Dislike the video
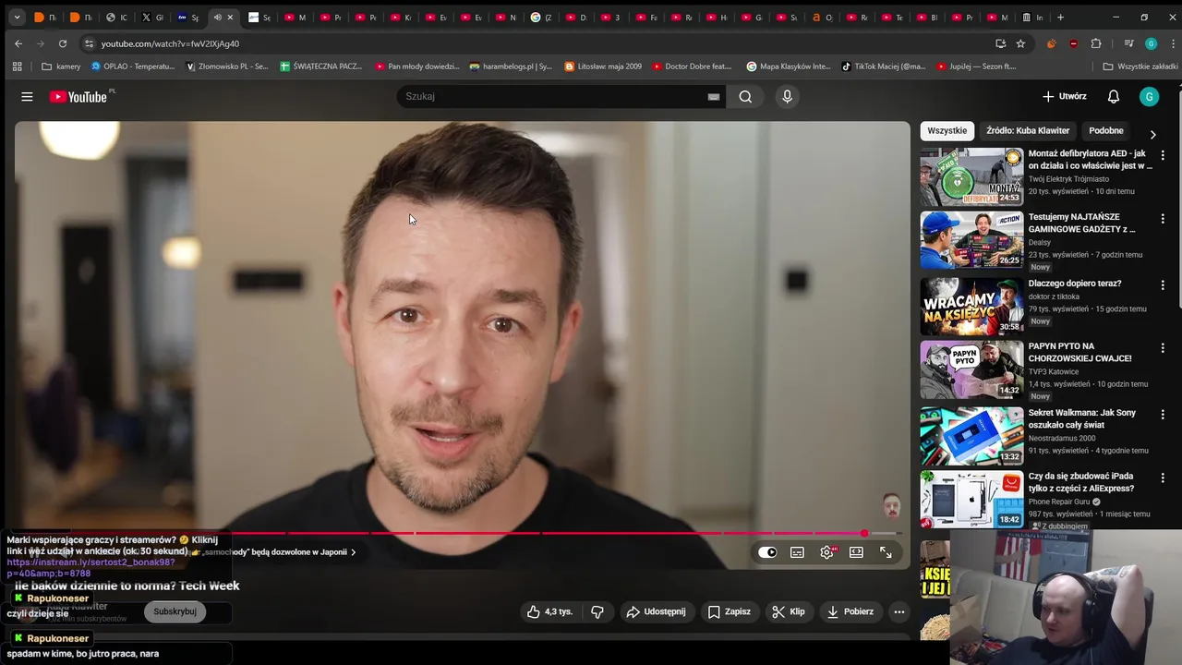1182x665 pixels. [597, 611]
